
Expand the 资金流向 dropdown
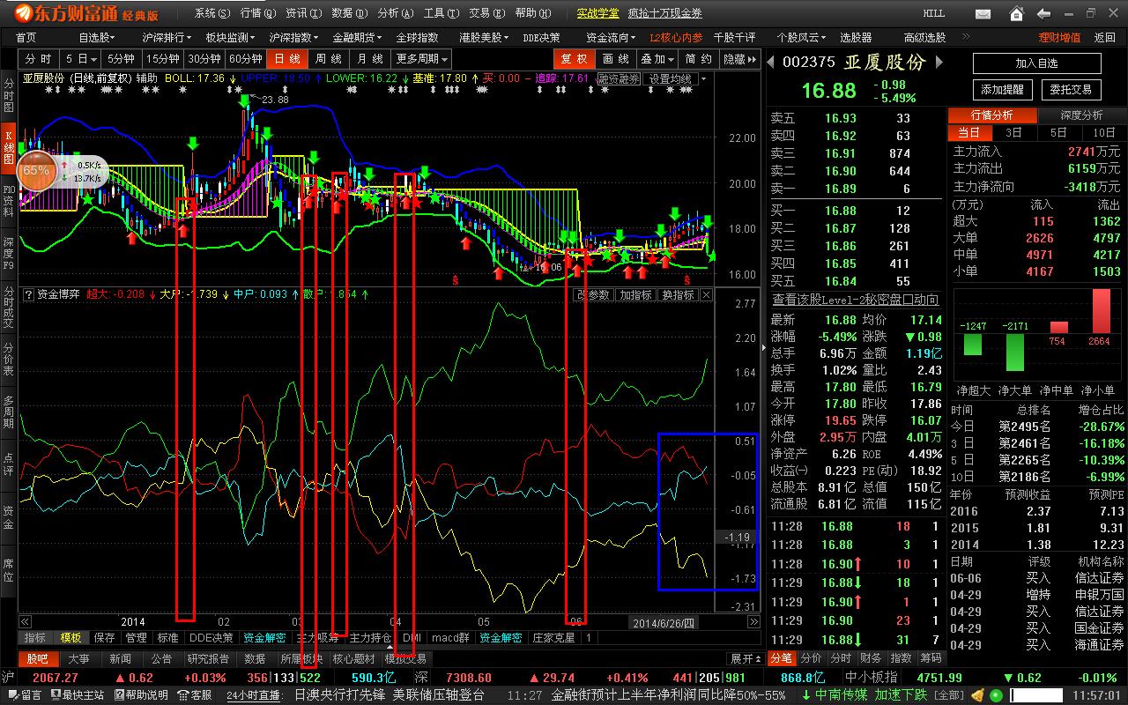612,38
